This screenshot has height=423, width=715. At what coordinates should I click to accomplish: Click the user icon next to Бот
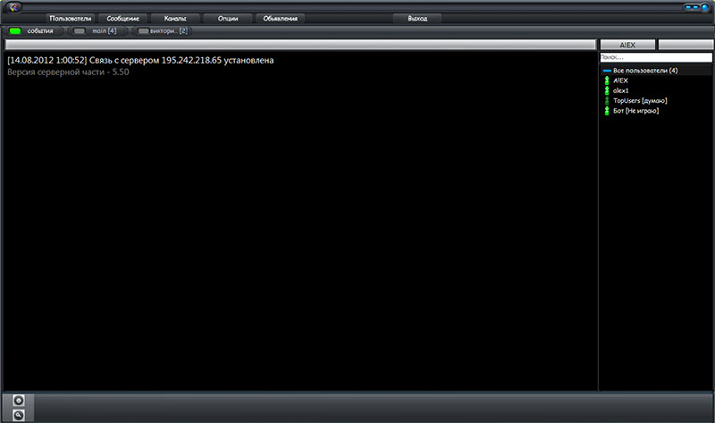tap(606, 111)
